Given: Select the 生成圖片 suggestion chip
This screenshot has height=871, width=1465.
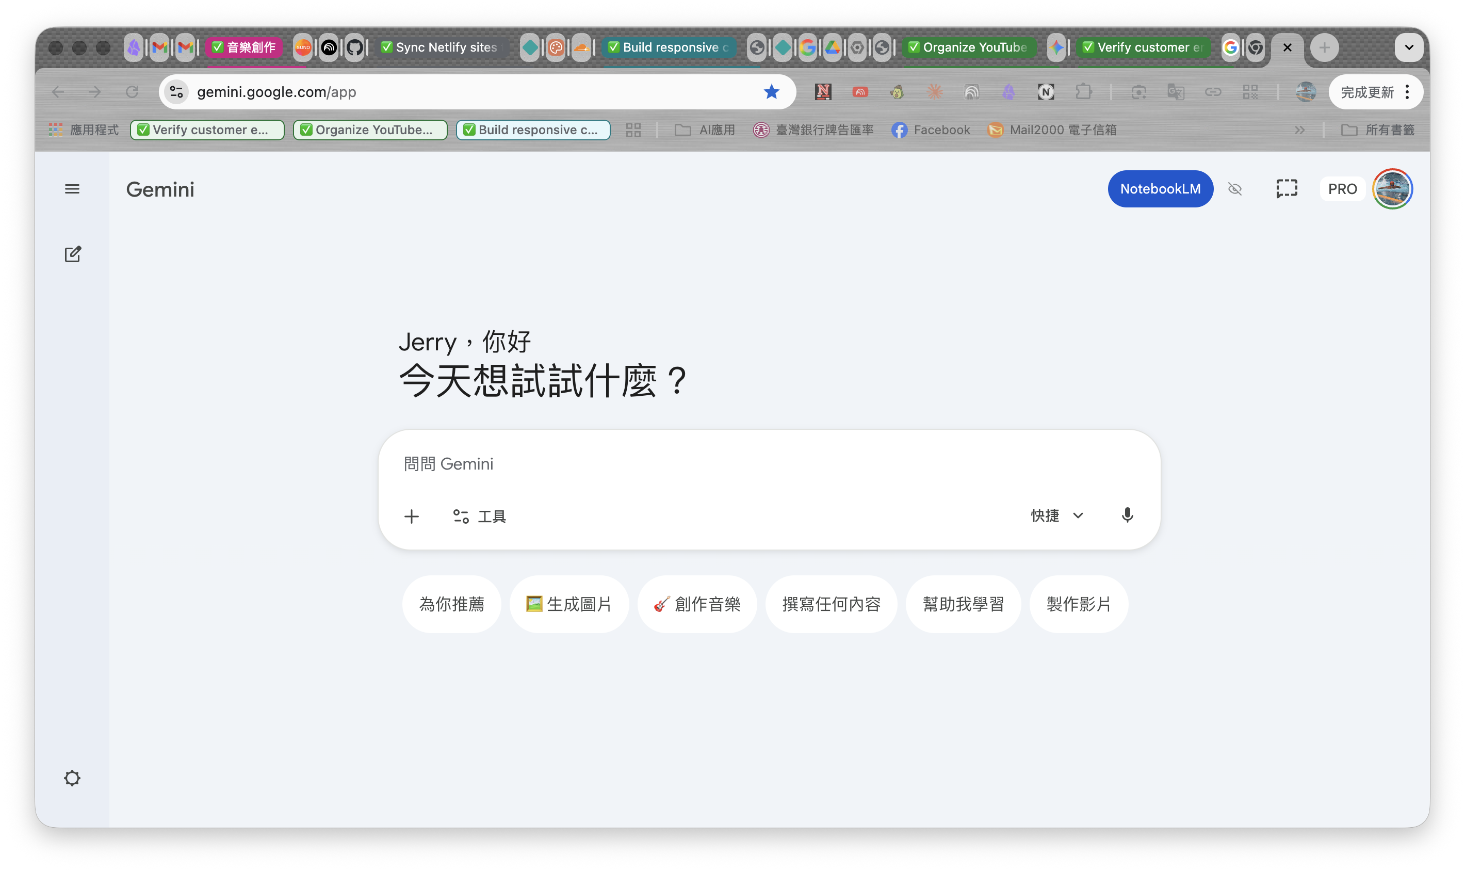Looking at the screenshot, I should click(568, 604).
